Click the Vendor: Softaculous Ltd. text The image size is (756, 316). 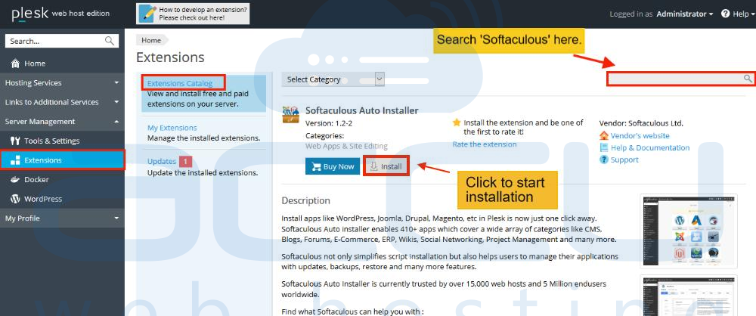click(641, 123)
